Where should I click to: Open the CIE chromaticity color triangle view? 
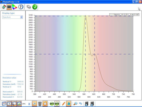tap(14, 7)
